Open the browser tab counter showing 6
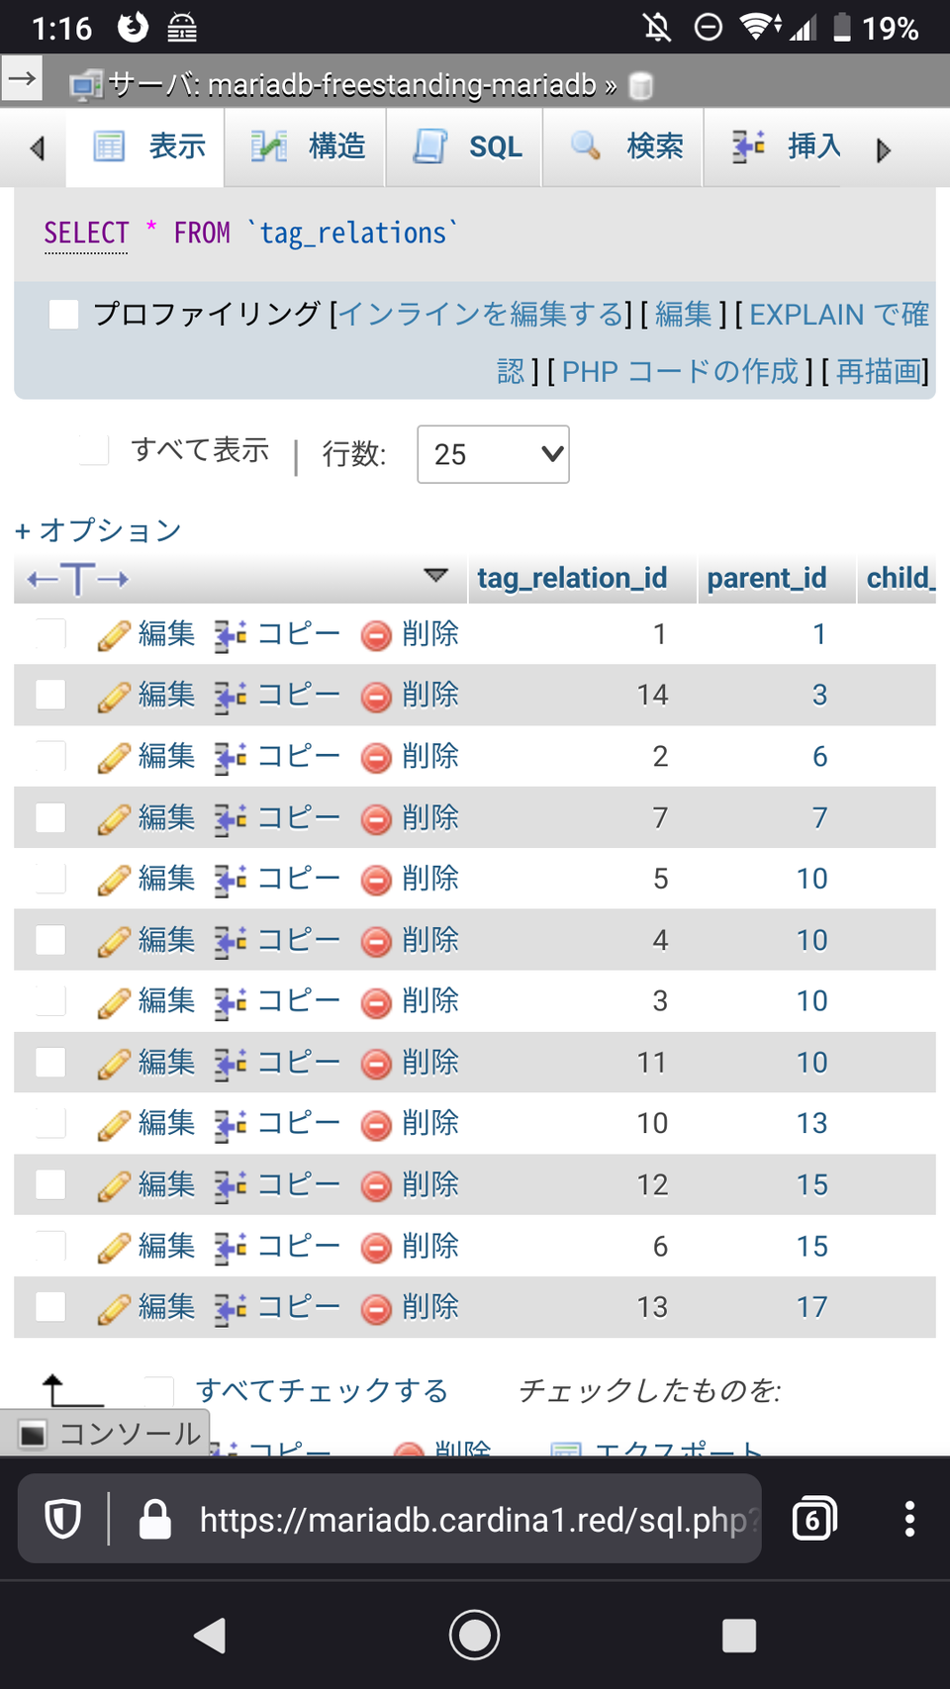Image resolution: width=950 pixels, height=1689 pixels. [814, 1519]
